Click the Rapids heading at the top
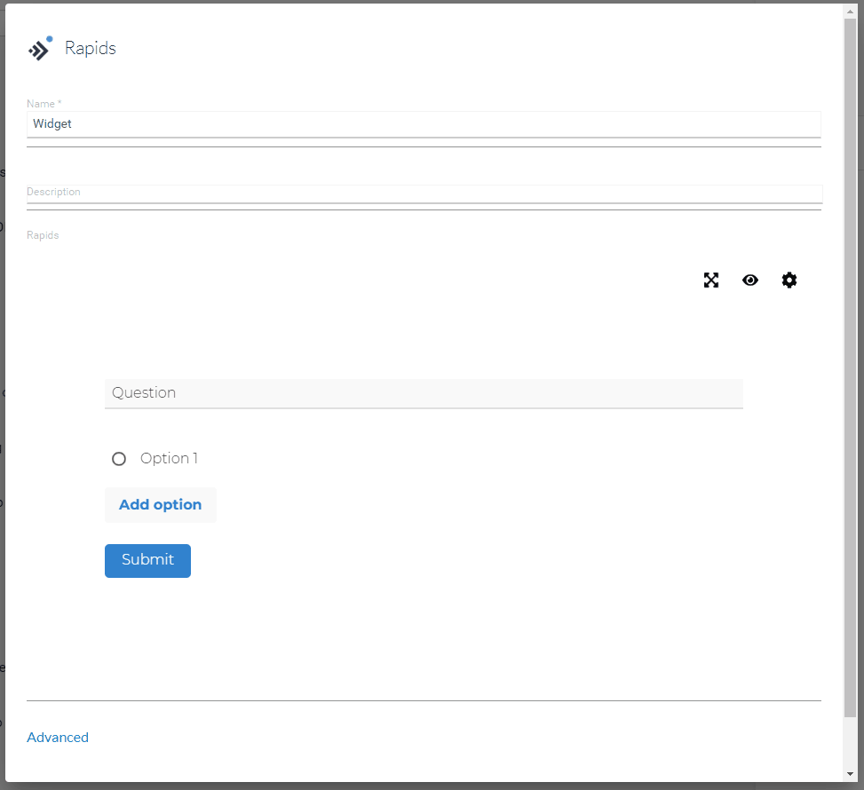This screenshot has width=864, height=790. click(x=92, y=48)
